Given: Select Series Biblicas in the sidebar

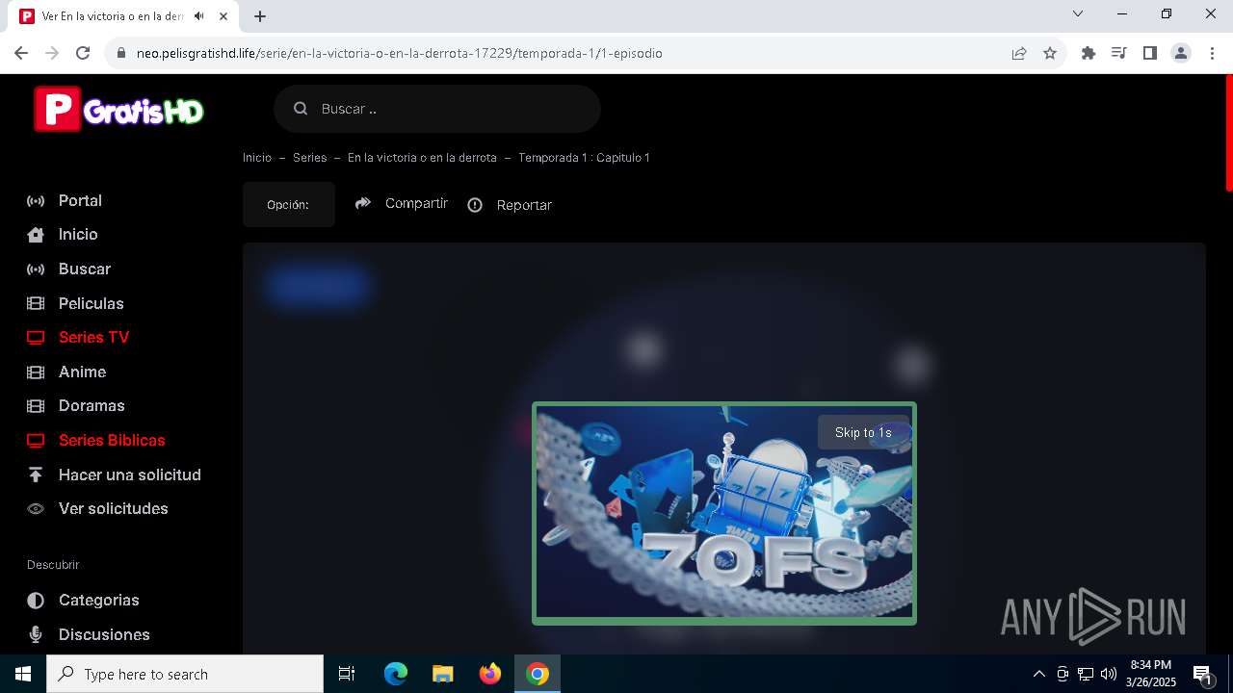Looking at the screenshot, I should click(x=112, y=441).
